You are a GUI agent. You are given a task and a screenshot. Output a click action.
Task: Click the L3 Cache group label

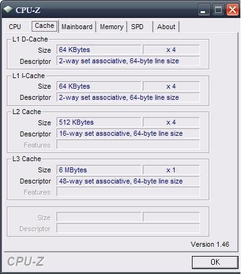coord(27,159)
